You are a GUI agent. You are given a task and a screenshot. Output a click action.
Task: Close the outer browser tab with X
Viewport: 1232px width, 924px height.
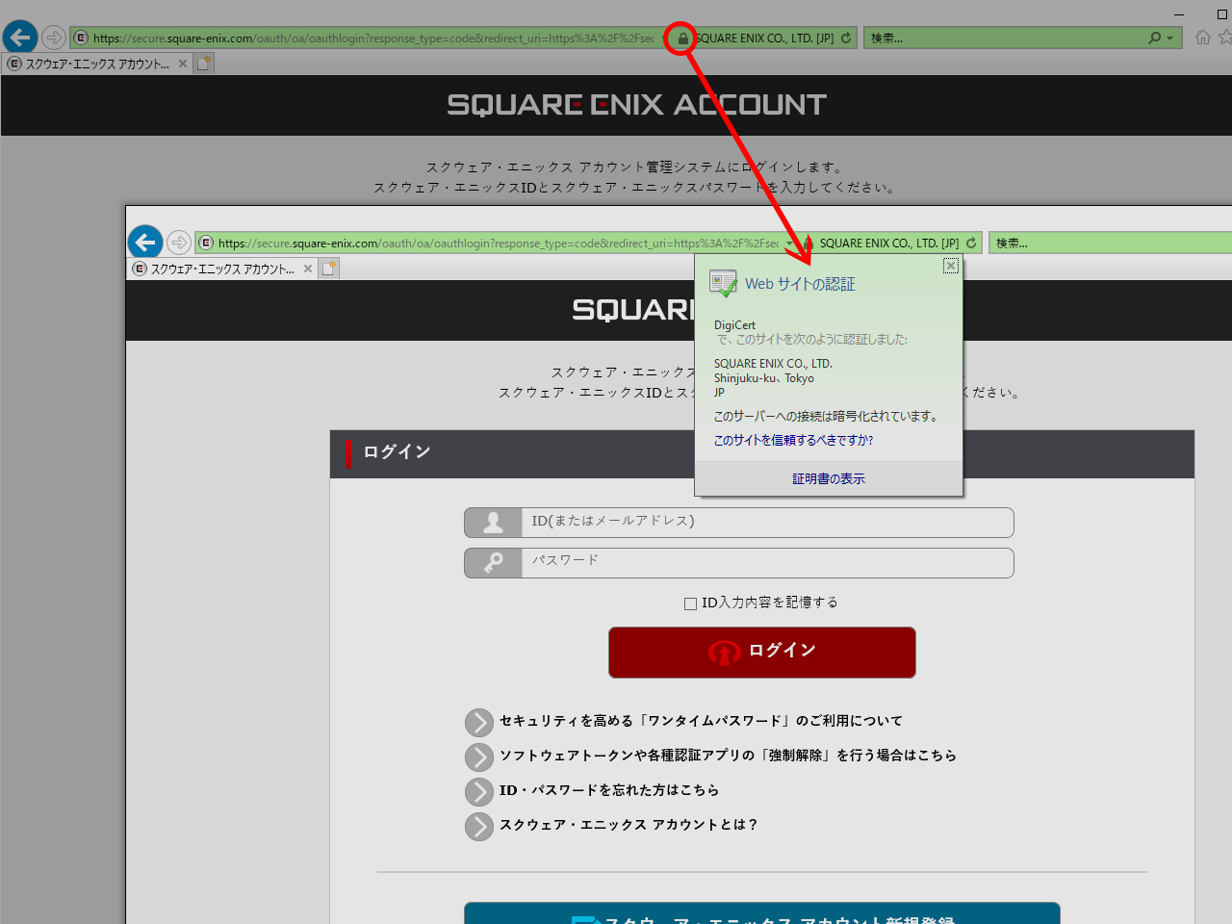(183, 64)
